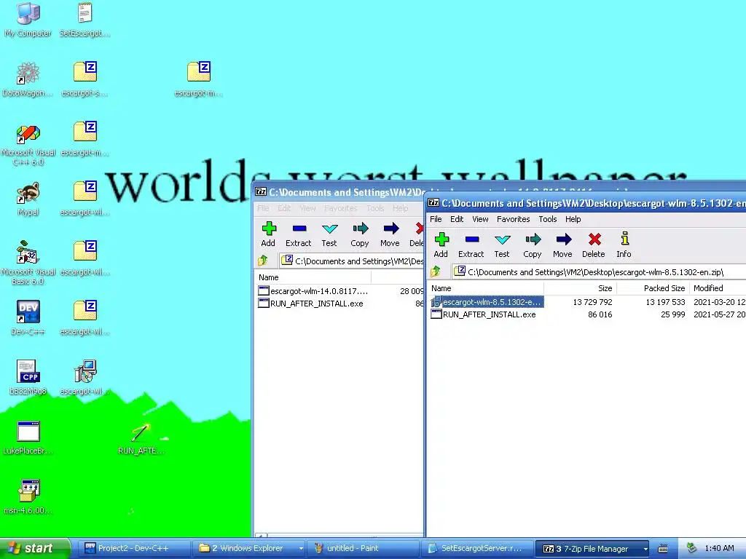Expand the Windows Explorer taskbar group arrow
The width and height of the screenshot is (746, 559).
click(x=301, y=549)
